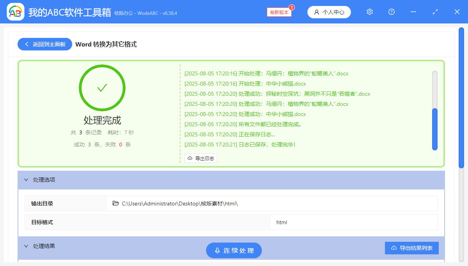The image size is (468, 266).
Task: Open the 有新版本 update notice
Action: pos(278,12)
